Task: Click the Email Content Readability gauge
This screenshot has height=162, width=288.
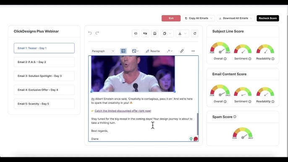Action: [265, 91]
